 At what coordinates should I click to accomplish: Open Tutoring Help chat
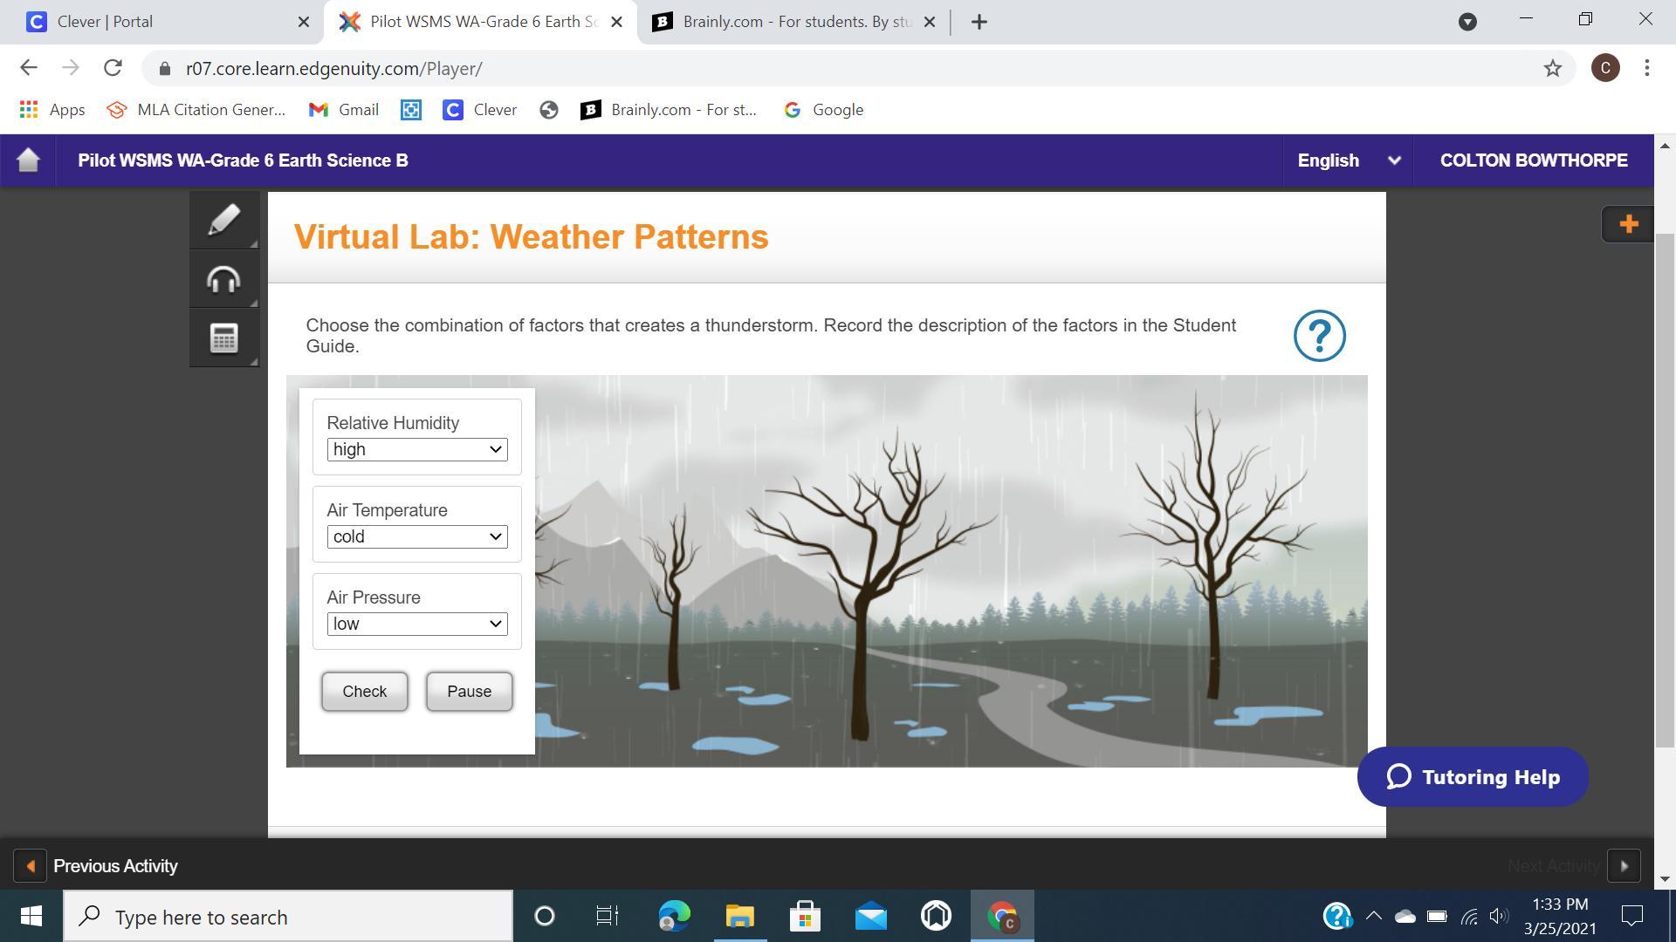(x=1473, y=777)
